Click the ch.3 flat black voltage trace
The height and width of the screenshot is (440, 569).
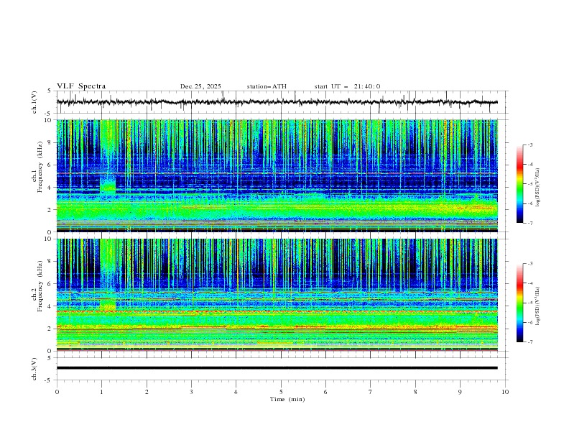click(277, 368)
